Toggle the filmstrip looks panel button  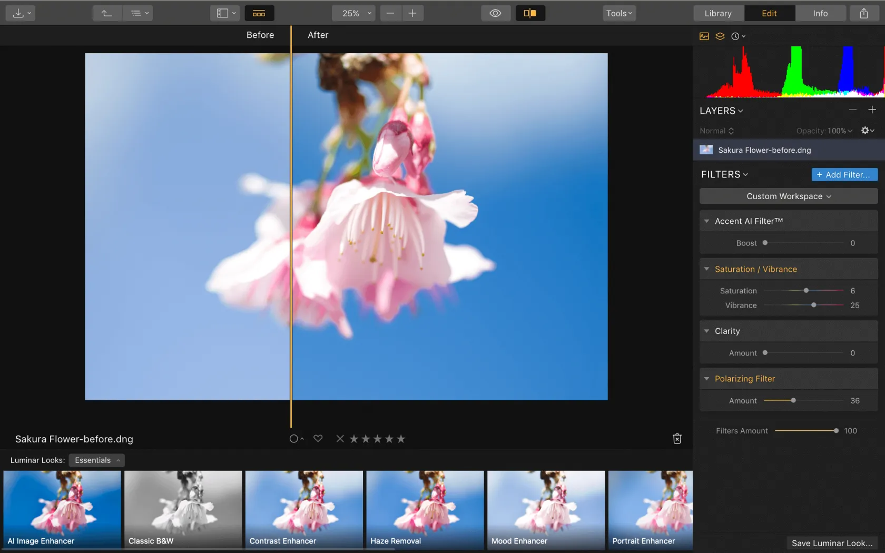[259, 13]
